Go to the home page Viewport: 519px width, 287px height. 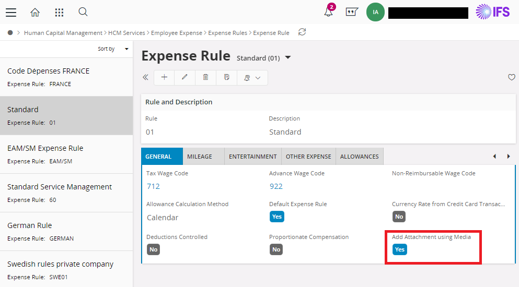(x=35, y=12)
